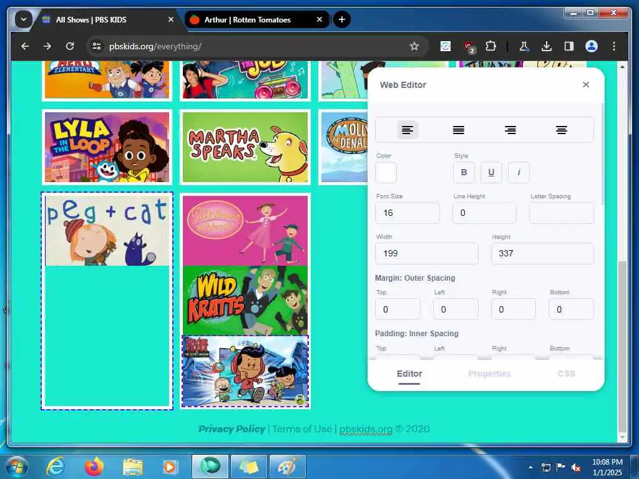639x479 pixels.
Task: Toggle bold style in Web Editor
Action: click(464, 172)
